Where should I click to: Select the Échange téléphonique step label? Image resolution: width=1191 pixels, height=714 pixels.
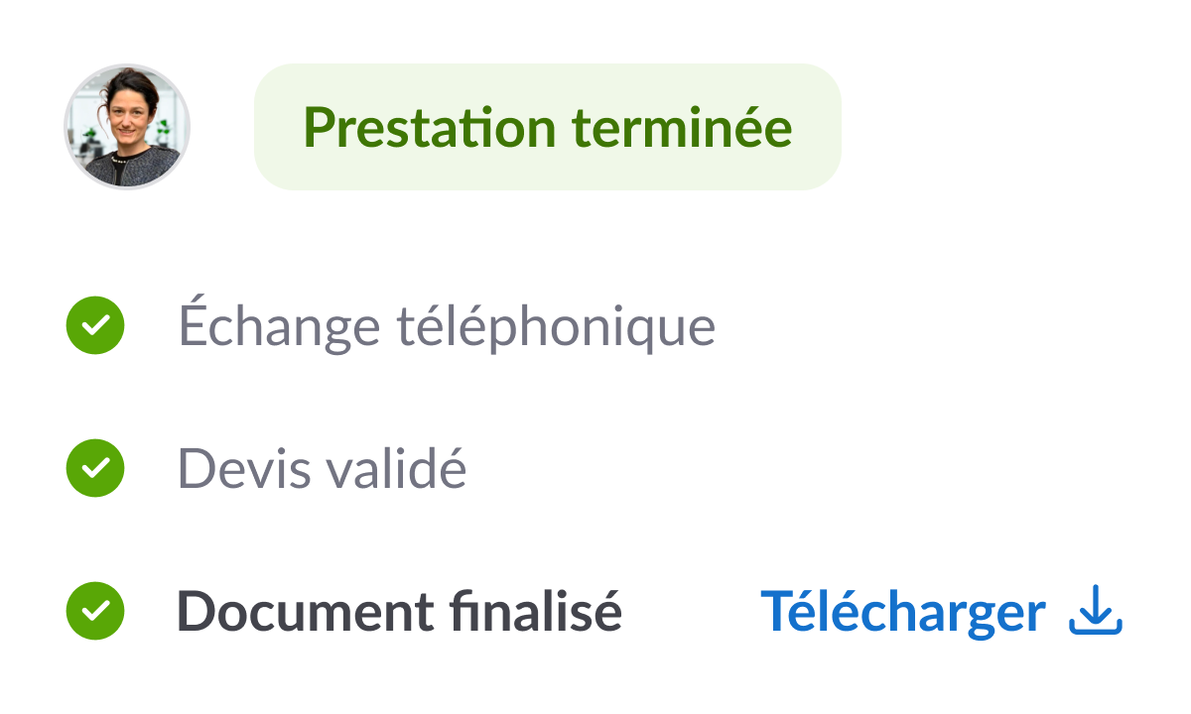click(x=447, y=325)
